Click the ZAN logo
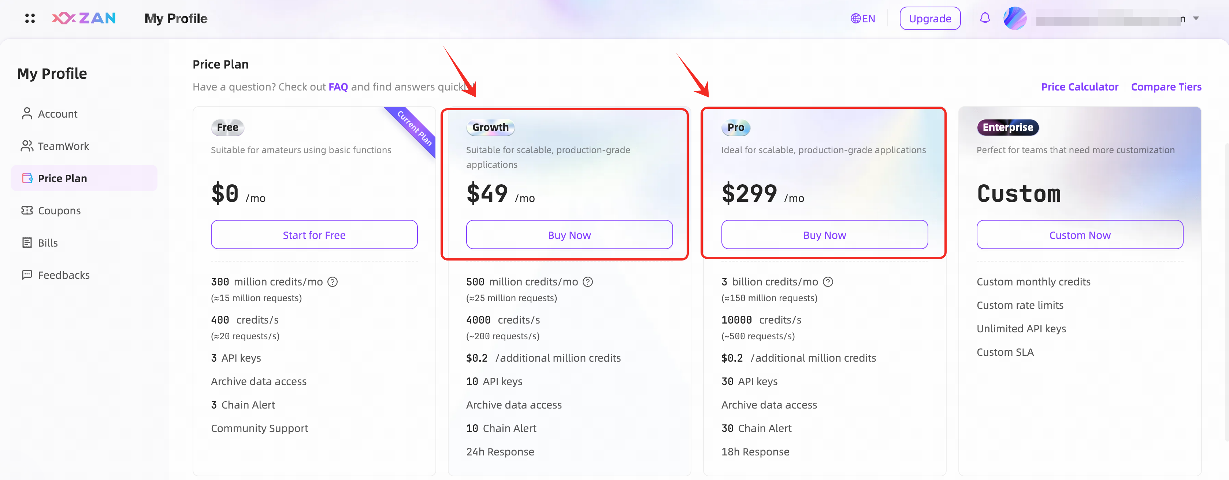The height and width of the screenshot is (480, 1229). click(84, 19)
